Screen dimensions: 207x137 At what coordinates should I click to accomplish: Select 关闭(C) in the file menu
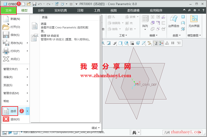click(x=16, y=59)
